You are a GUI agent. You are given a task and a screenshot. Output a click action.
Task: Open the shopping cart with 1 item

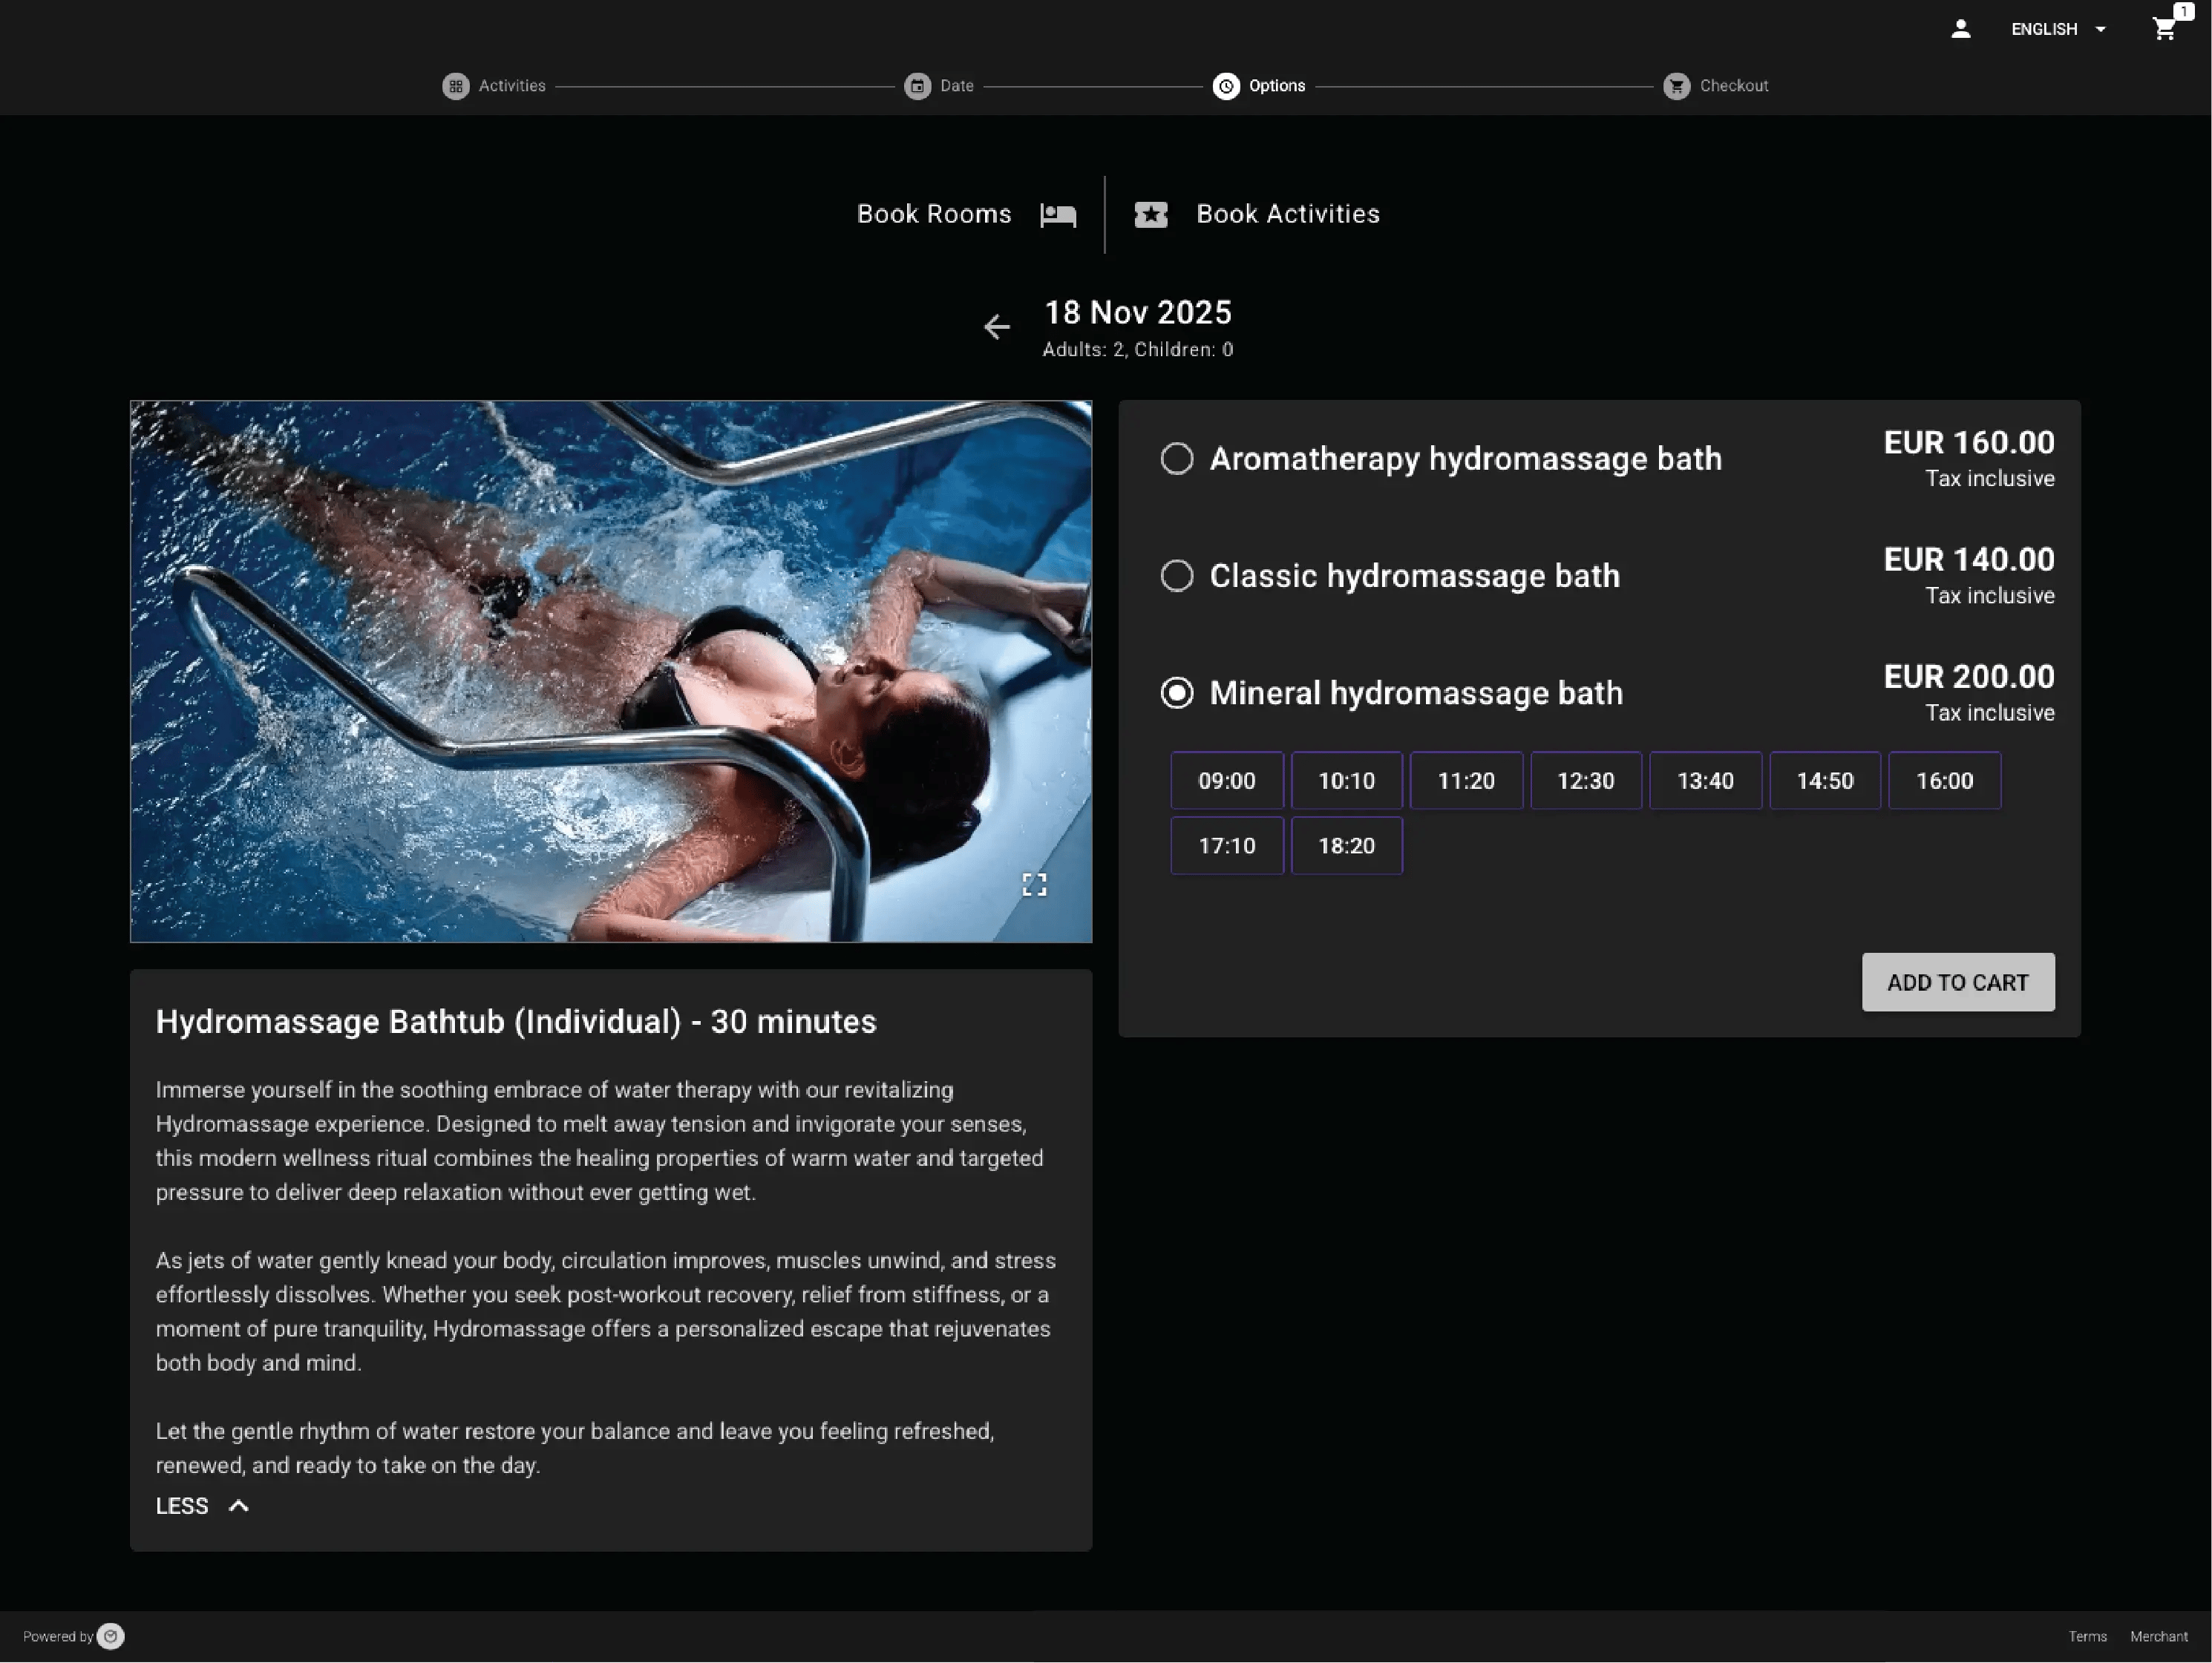coord(2163,28)
